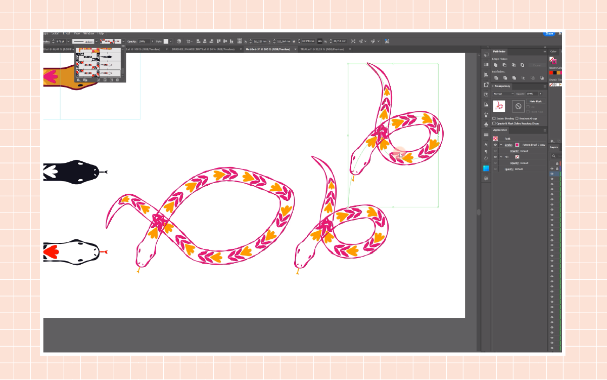Screen dimensions: 607x380
Task: Enable the Isolate Blending checkbox
Action: (495, 118)
